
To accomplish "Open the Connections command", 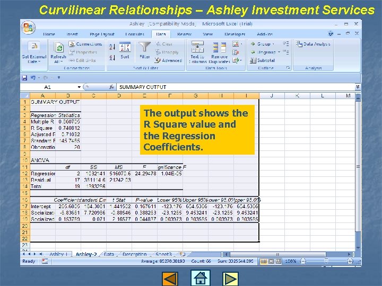I will tap(85, 44).
